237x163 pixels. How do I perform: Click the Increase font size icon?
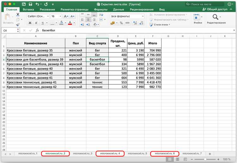click(66, 16)
